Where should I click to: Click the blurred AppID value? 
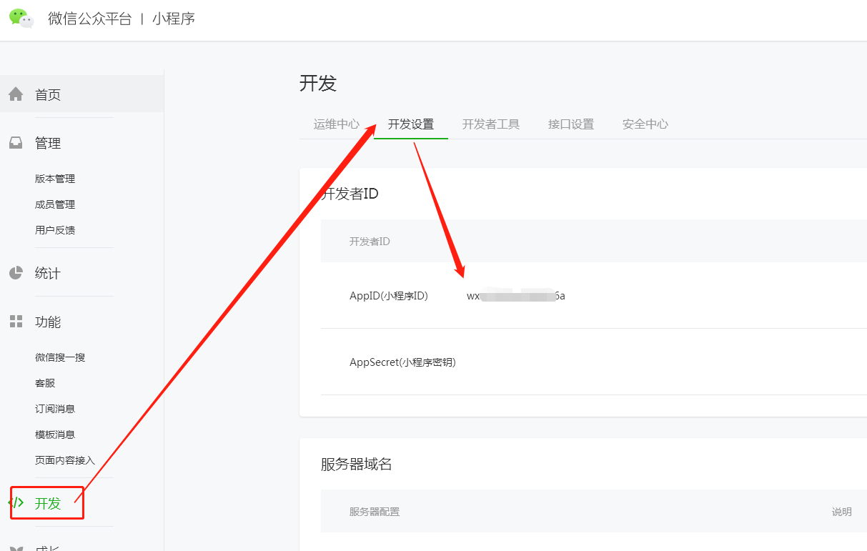[516, 296]
